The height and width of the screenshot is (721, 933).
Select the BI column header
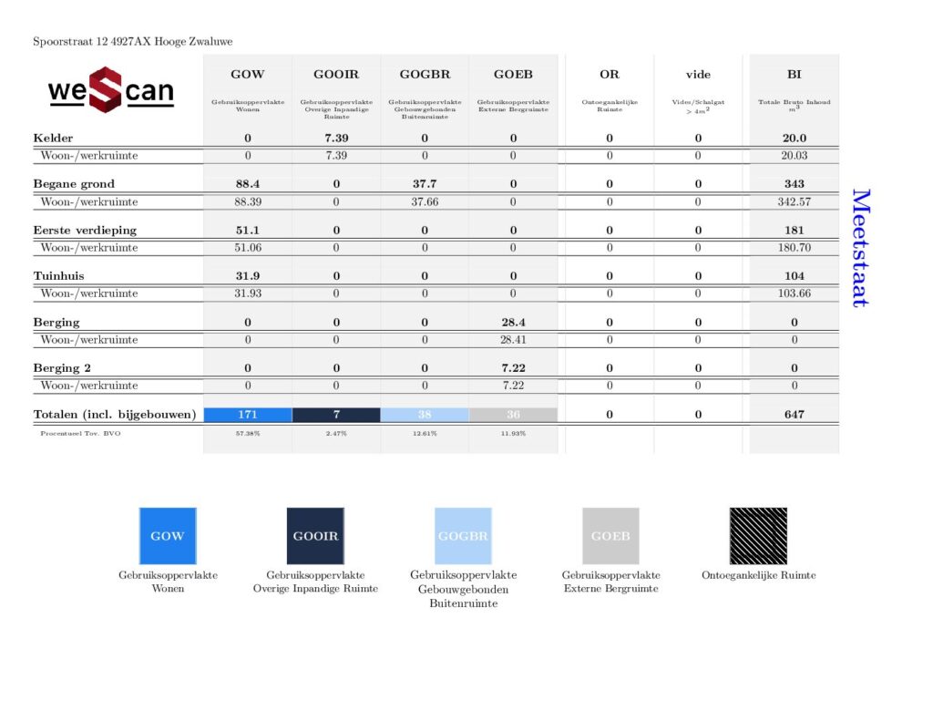click(794, 74)
